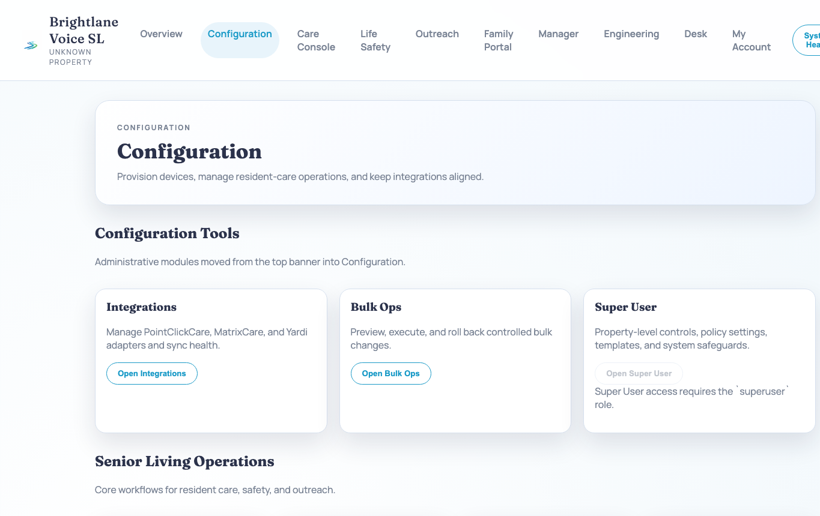Switch to the Life Safety tab
820x516 pixels.
click(375, 40)
